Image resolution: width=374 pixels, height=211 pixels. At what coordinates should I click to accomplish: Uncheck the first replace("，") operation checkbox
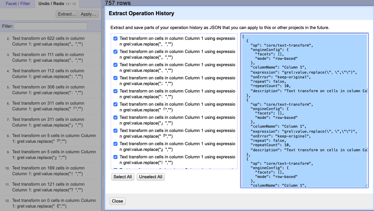(115, 38)
